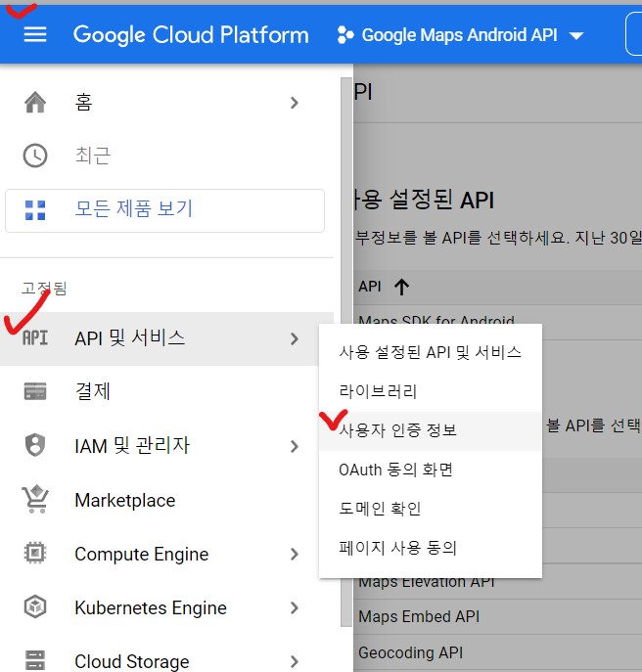Click the Google Cloud Platform logo text
Viewport: 642px width, 672px height.
click(191, 35)
